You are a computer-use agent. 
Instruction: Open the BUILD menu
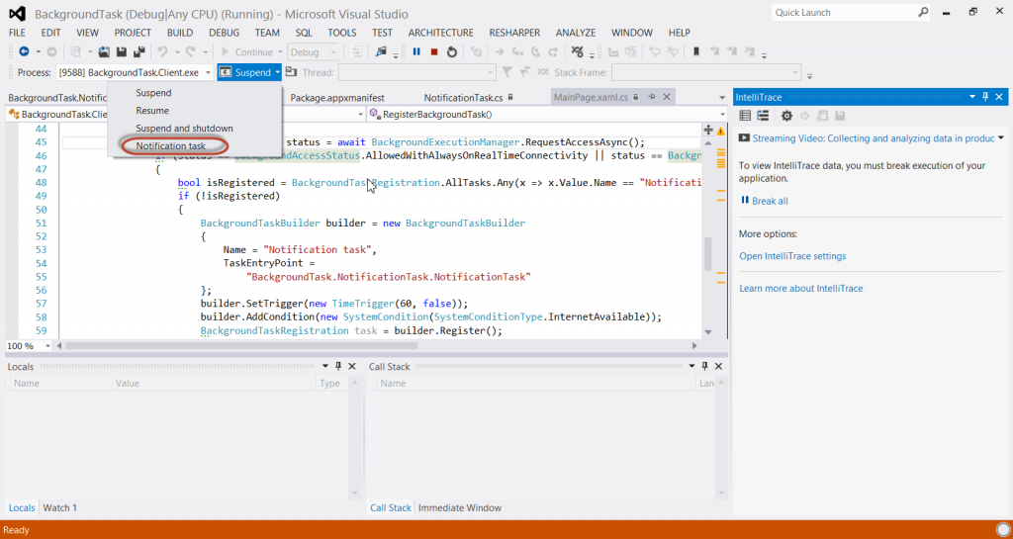point(180,33)
